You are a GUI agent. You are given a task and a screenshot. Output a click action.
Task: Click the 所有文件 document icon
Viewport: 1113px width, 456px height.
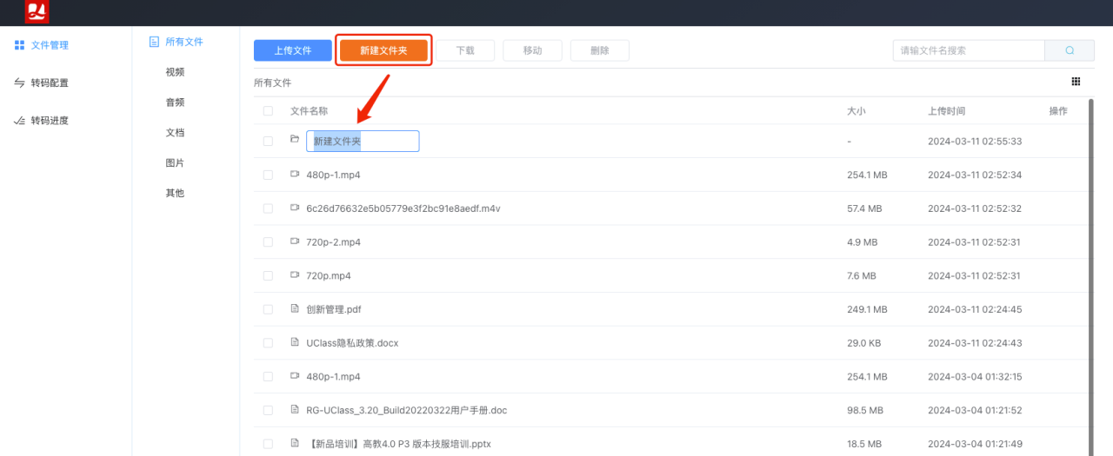155,42
